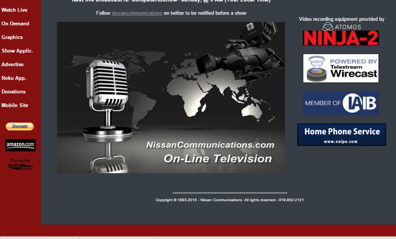Switch to the Mobile Site

(x=15, y=105)
